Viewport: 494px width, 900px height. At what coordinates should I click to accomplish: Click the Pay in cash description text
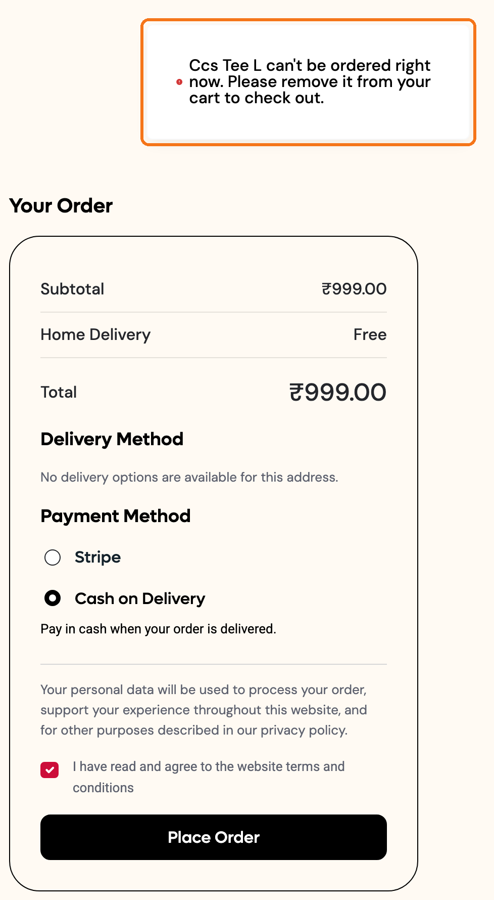pyautogui.click(x=159, y=629)
